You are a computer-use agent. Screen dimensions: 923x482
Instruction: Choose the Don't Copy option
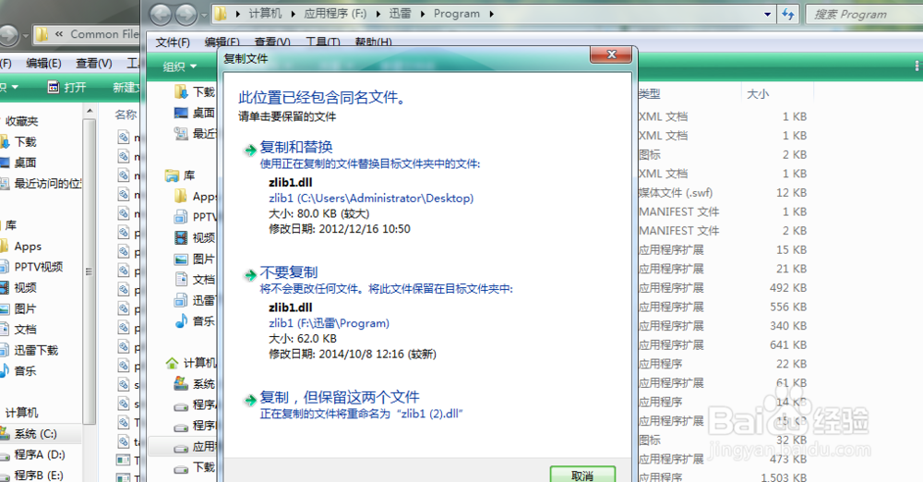pyautogui.click(x=288, y=272)
